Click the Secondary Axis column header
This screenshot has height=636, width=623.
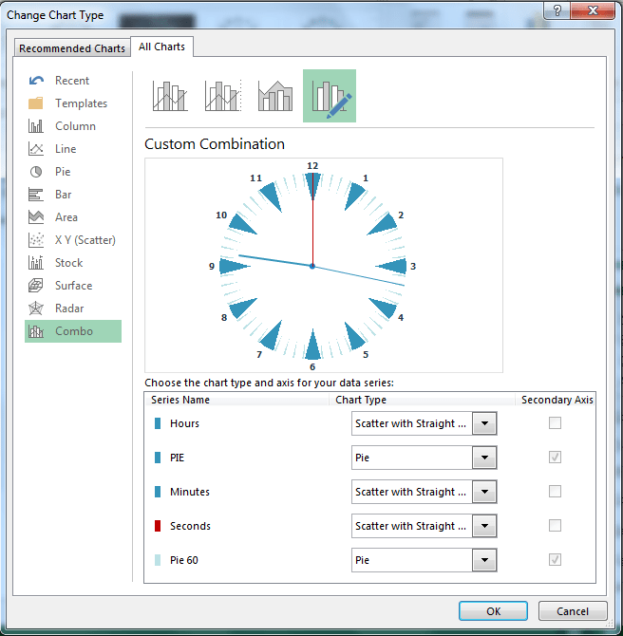(x=557, y=400)
